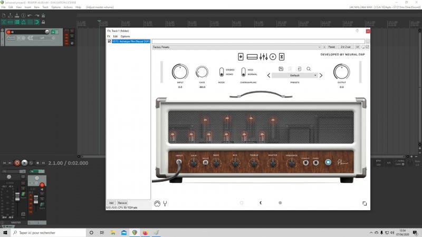422x237 pixels.
Task: Flip the High/Normal oversampling switch
Action: (x=244, y=72)
